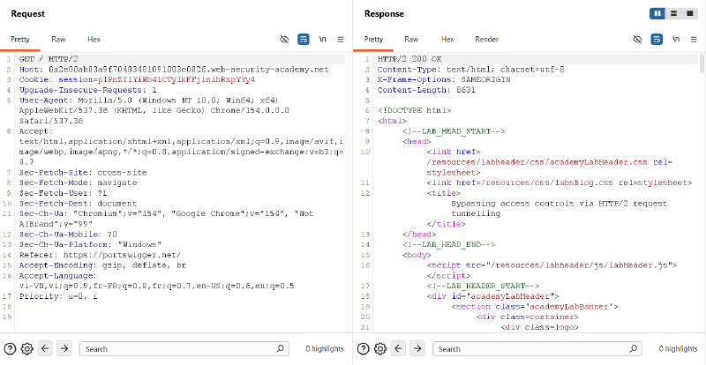This screenshot has width=706, height=365.
Task: Toggle word wrap button in Request panel
Action: tap(304, 39)
